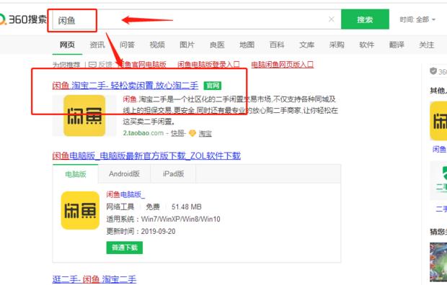Click the orange icon beside 淘宝
This screenshot has width=447, height=285.
coord(192,133)
